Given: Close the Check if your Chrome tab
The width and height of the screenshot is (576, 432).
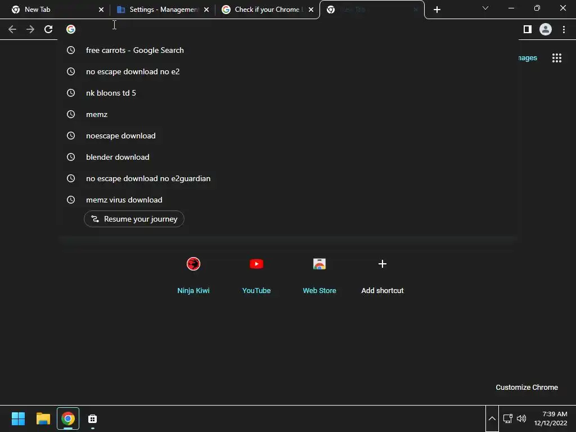Looking at the screenshot, I should [x=310, y=10].
